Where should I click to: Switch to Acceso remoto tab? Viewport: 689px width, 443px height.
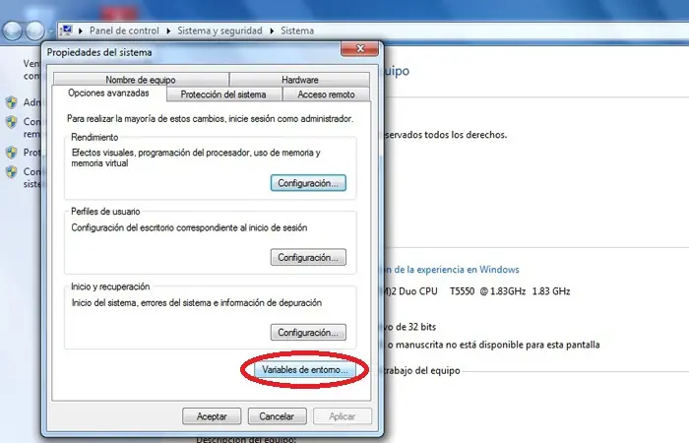(x=326, y=95)
